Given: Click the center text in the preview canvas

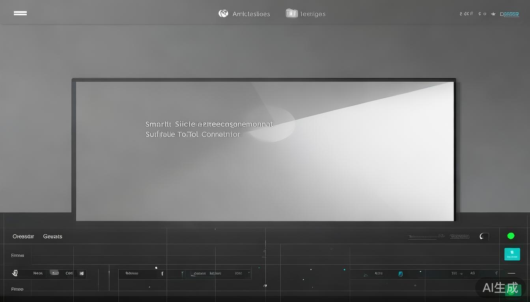Looking at the screenshot, I should pyautogui.click(x=209, y=129).
